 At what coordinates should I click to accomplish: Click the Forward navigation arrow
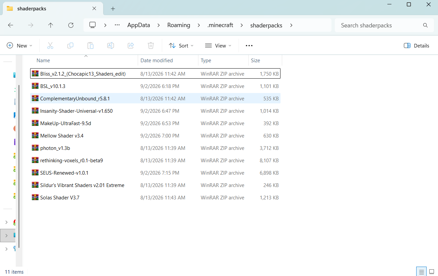tap(30, 25)
